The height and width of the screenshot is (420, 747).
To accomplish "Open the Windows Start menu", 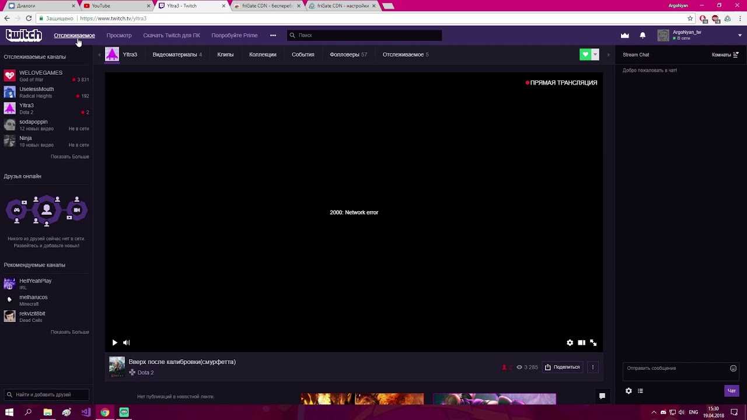I will (9, 412).
